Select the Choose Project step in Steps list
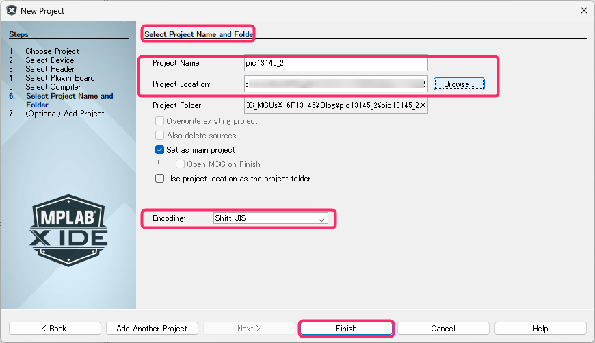The height and width of the screenshot is (343, 595). pos(52,51)
